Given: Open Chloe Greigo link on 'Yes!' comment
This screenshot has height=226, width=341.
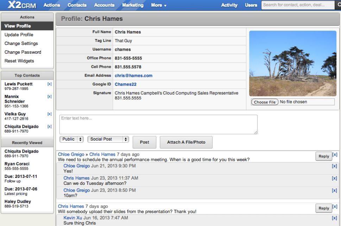Looking at the screenshot, I should click(x=77, y=166).
